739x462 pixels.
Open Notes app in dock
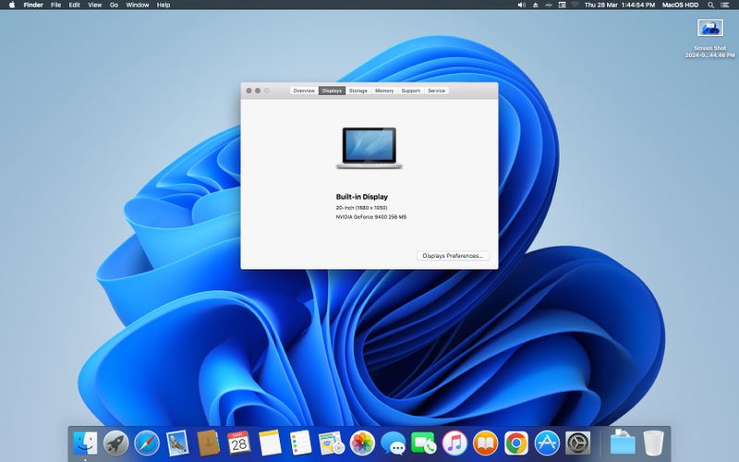tap(270, 444)
